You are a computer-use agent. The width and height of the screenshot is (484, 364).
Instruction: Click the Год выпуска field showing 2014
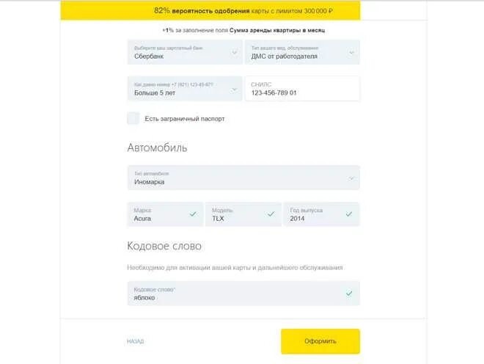pos(321,214)
